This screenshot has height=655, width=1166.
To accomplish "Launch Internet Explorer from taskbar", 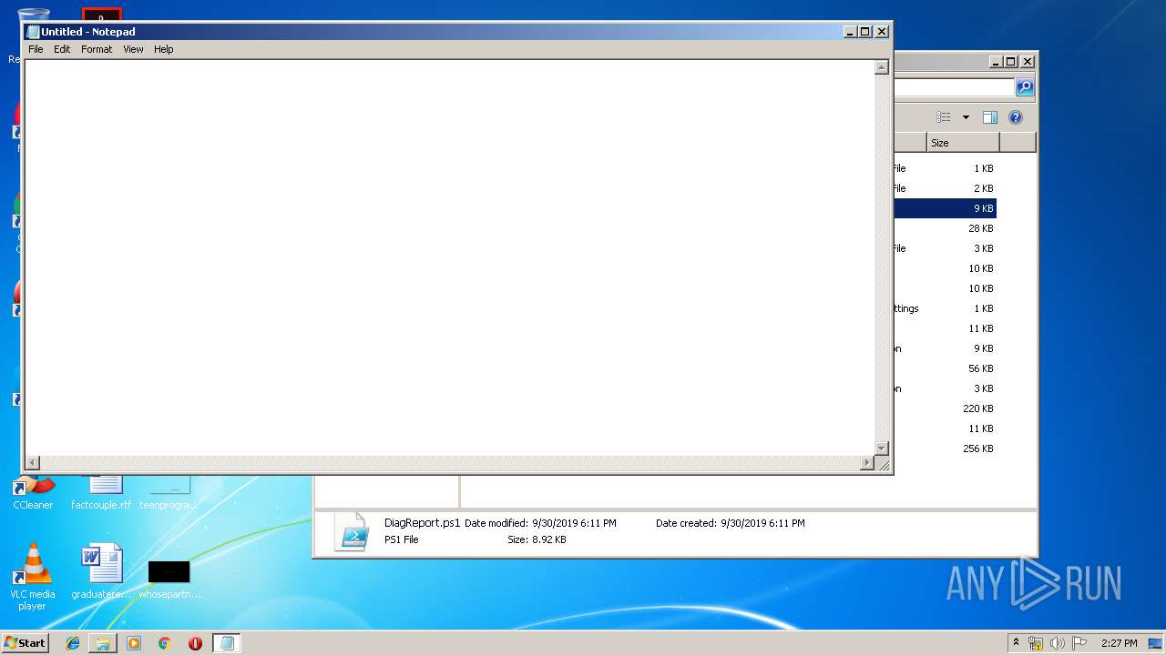I will tap(73, 643).
